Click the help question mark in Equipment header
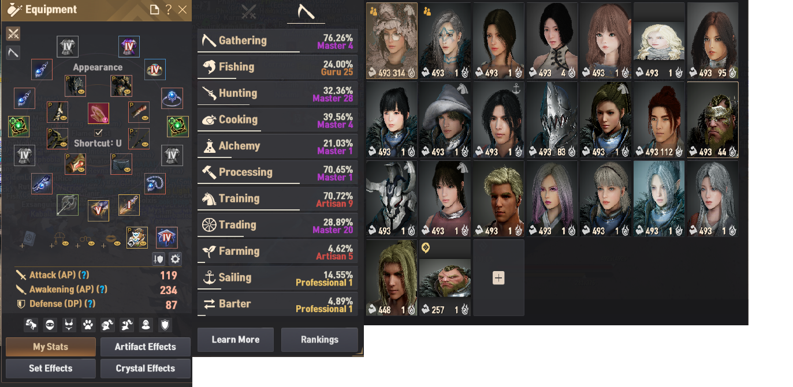This screenshot has width=793, height=387. [168, 10]
